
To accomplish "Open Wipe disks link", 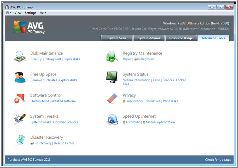I will tap(170, 101).
